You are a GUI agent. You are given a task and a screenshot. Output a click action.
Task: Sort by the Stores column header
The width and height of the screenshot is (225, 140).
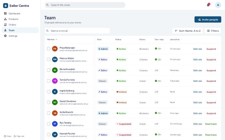(142, 40)
